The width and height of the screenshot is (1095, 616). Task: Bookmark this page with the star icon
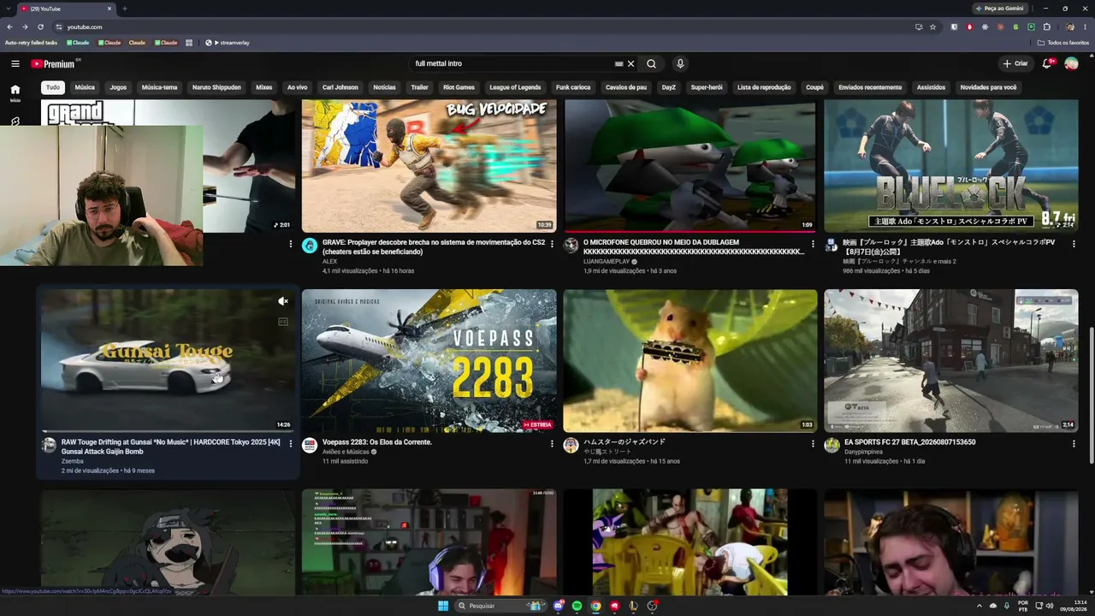pyautogui.click(x=933, y=27)
